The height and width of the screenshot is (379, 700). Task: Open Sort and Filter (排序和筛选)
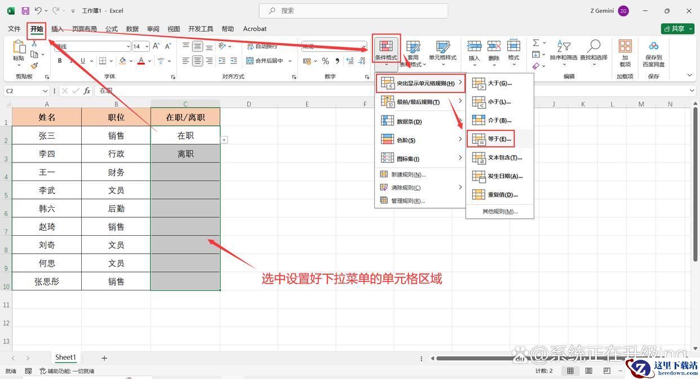pos(563,50)
